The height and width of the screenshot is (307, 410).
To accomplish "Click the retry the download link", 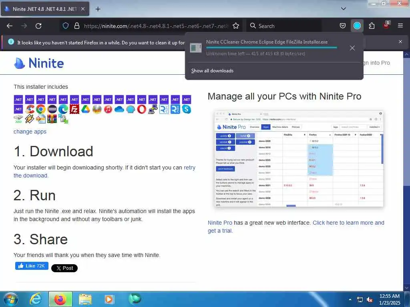I will [105, 171].
